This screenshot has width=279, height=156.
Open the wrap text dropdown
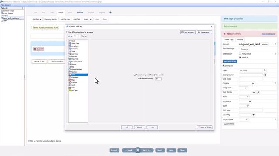point(244,88)
